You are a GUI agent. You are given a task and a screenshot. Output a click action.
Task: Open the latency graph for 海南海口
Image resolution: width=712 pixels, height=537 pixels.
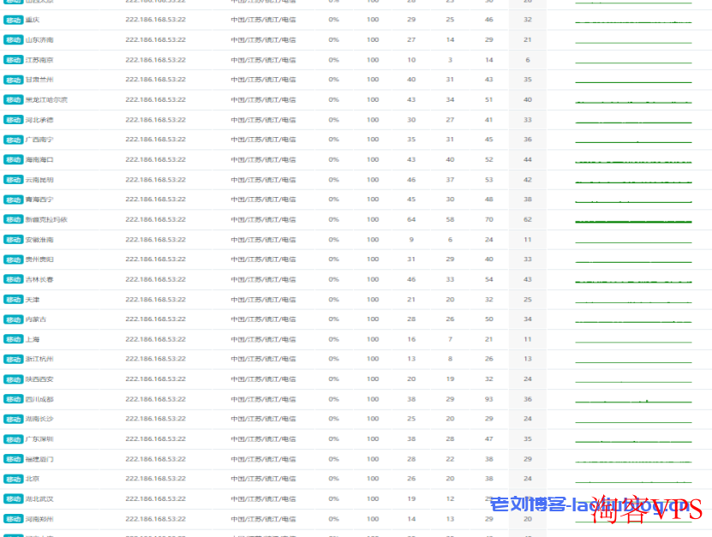(633, 162)
